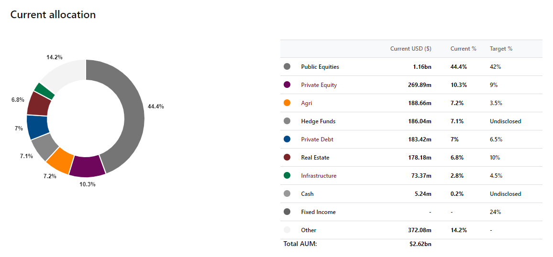Click the green Infrastructure legend dot
The height and width of the screenshot is (257, 553).
coord(287,176)
